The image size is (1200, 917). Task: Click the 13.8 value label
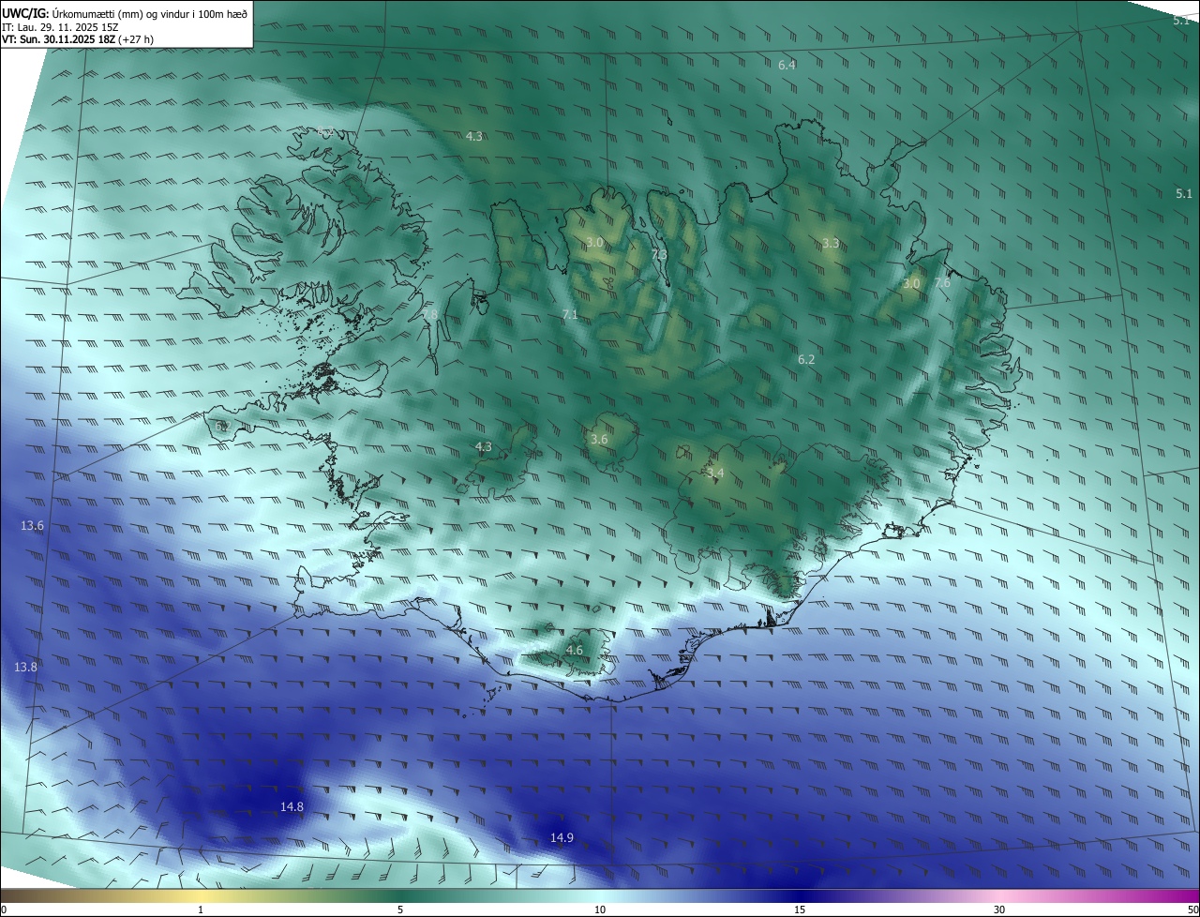tap(25, 667)
